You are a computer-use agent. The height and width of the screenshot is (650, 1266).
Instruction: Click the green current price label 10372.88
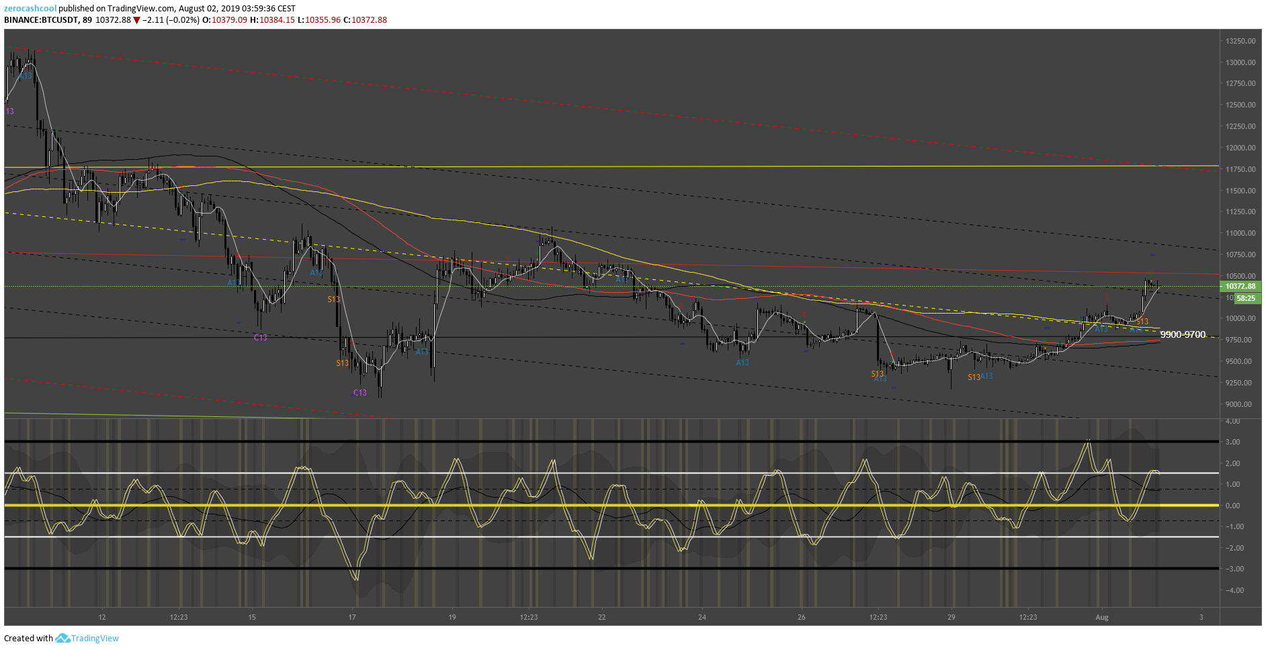pyautogui.click(x=1240, y=286)
